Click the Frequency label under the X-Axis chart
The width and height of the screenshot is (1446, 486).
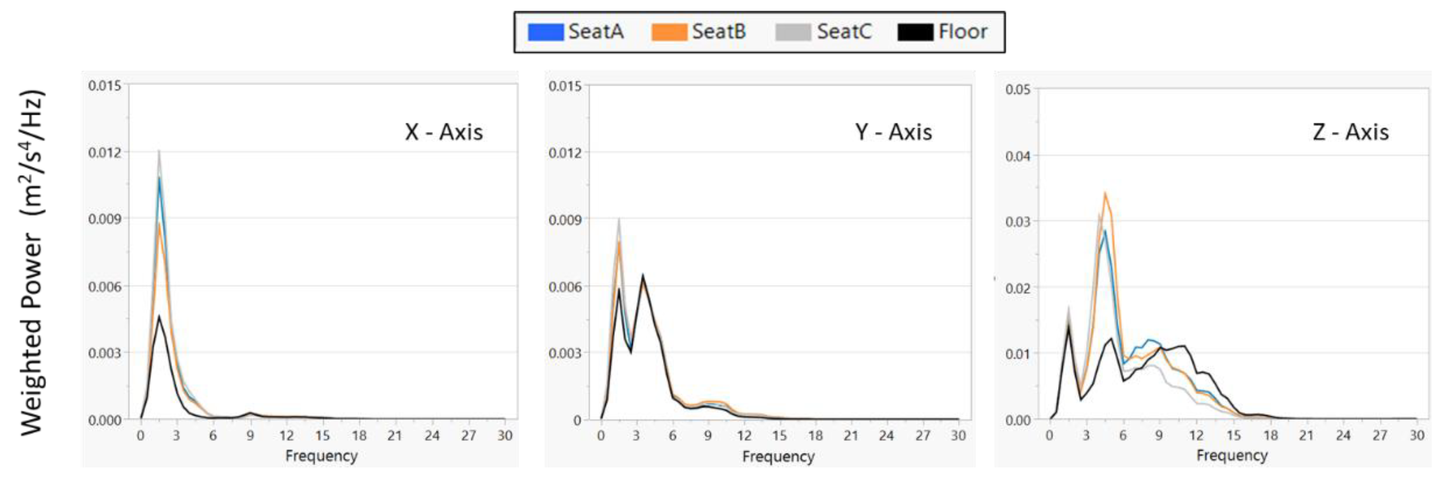[321, 456]
